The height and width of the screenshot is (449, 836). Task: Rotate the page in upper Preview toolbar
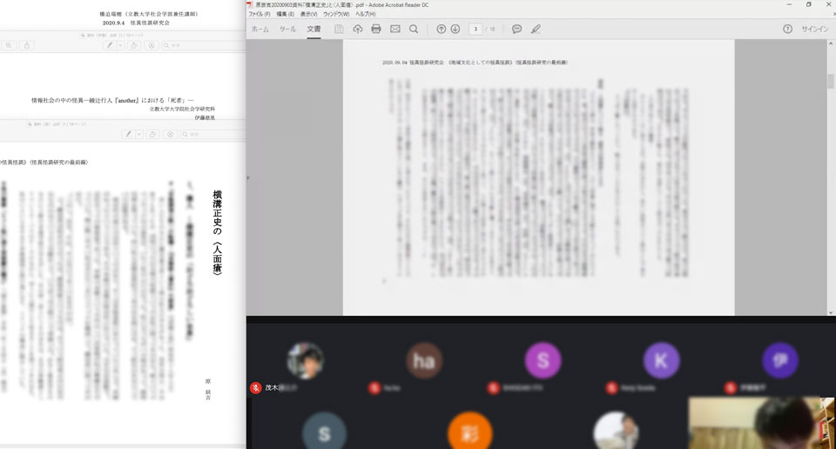(x=134, y=45)
